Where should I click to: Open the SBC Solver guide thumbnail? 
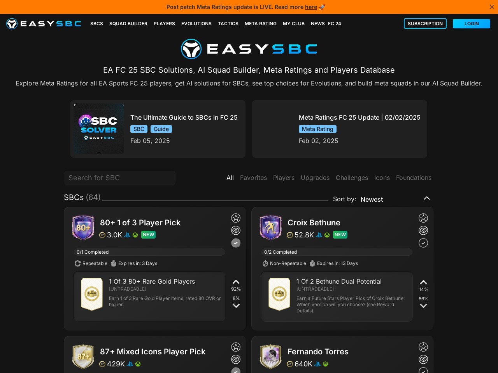pos(99,129)
